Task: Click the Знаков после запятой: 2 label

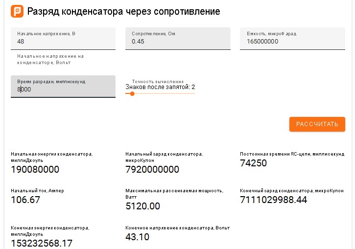Action: (x=160, y=87)
